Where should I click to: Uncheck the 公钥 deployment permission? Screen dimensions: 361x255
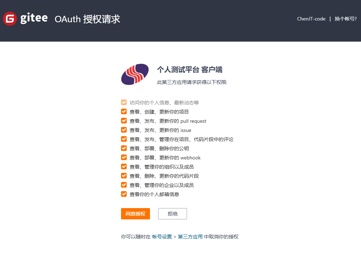(x=124, y=148)
